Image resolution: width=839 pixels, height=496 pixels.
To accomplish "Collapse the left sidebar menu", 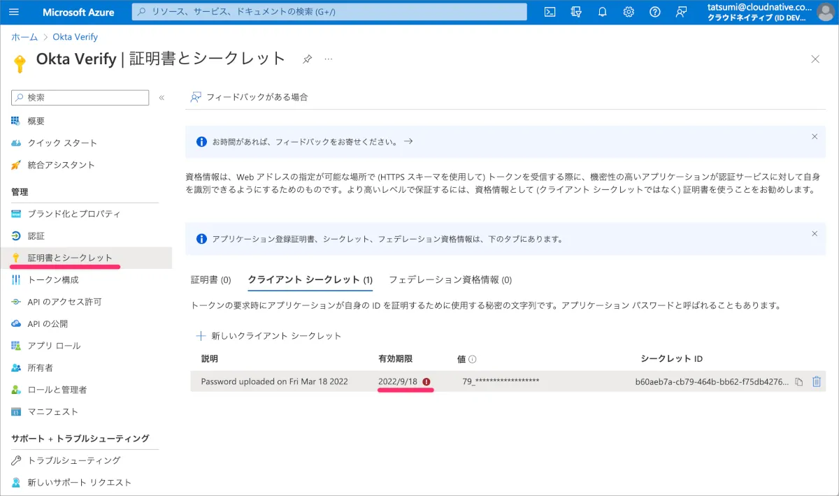I will [162, 98].
